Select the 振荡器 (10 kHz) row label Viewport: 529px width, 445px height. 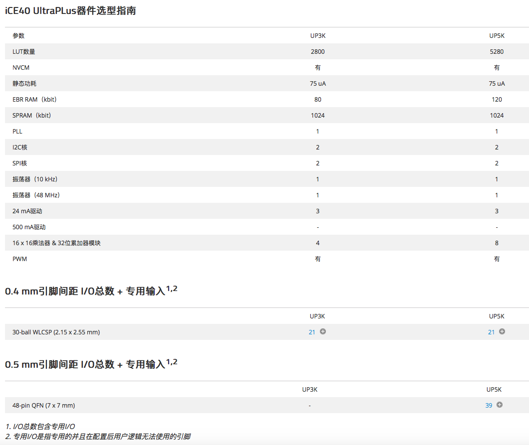[x=35, y=179]
